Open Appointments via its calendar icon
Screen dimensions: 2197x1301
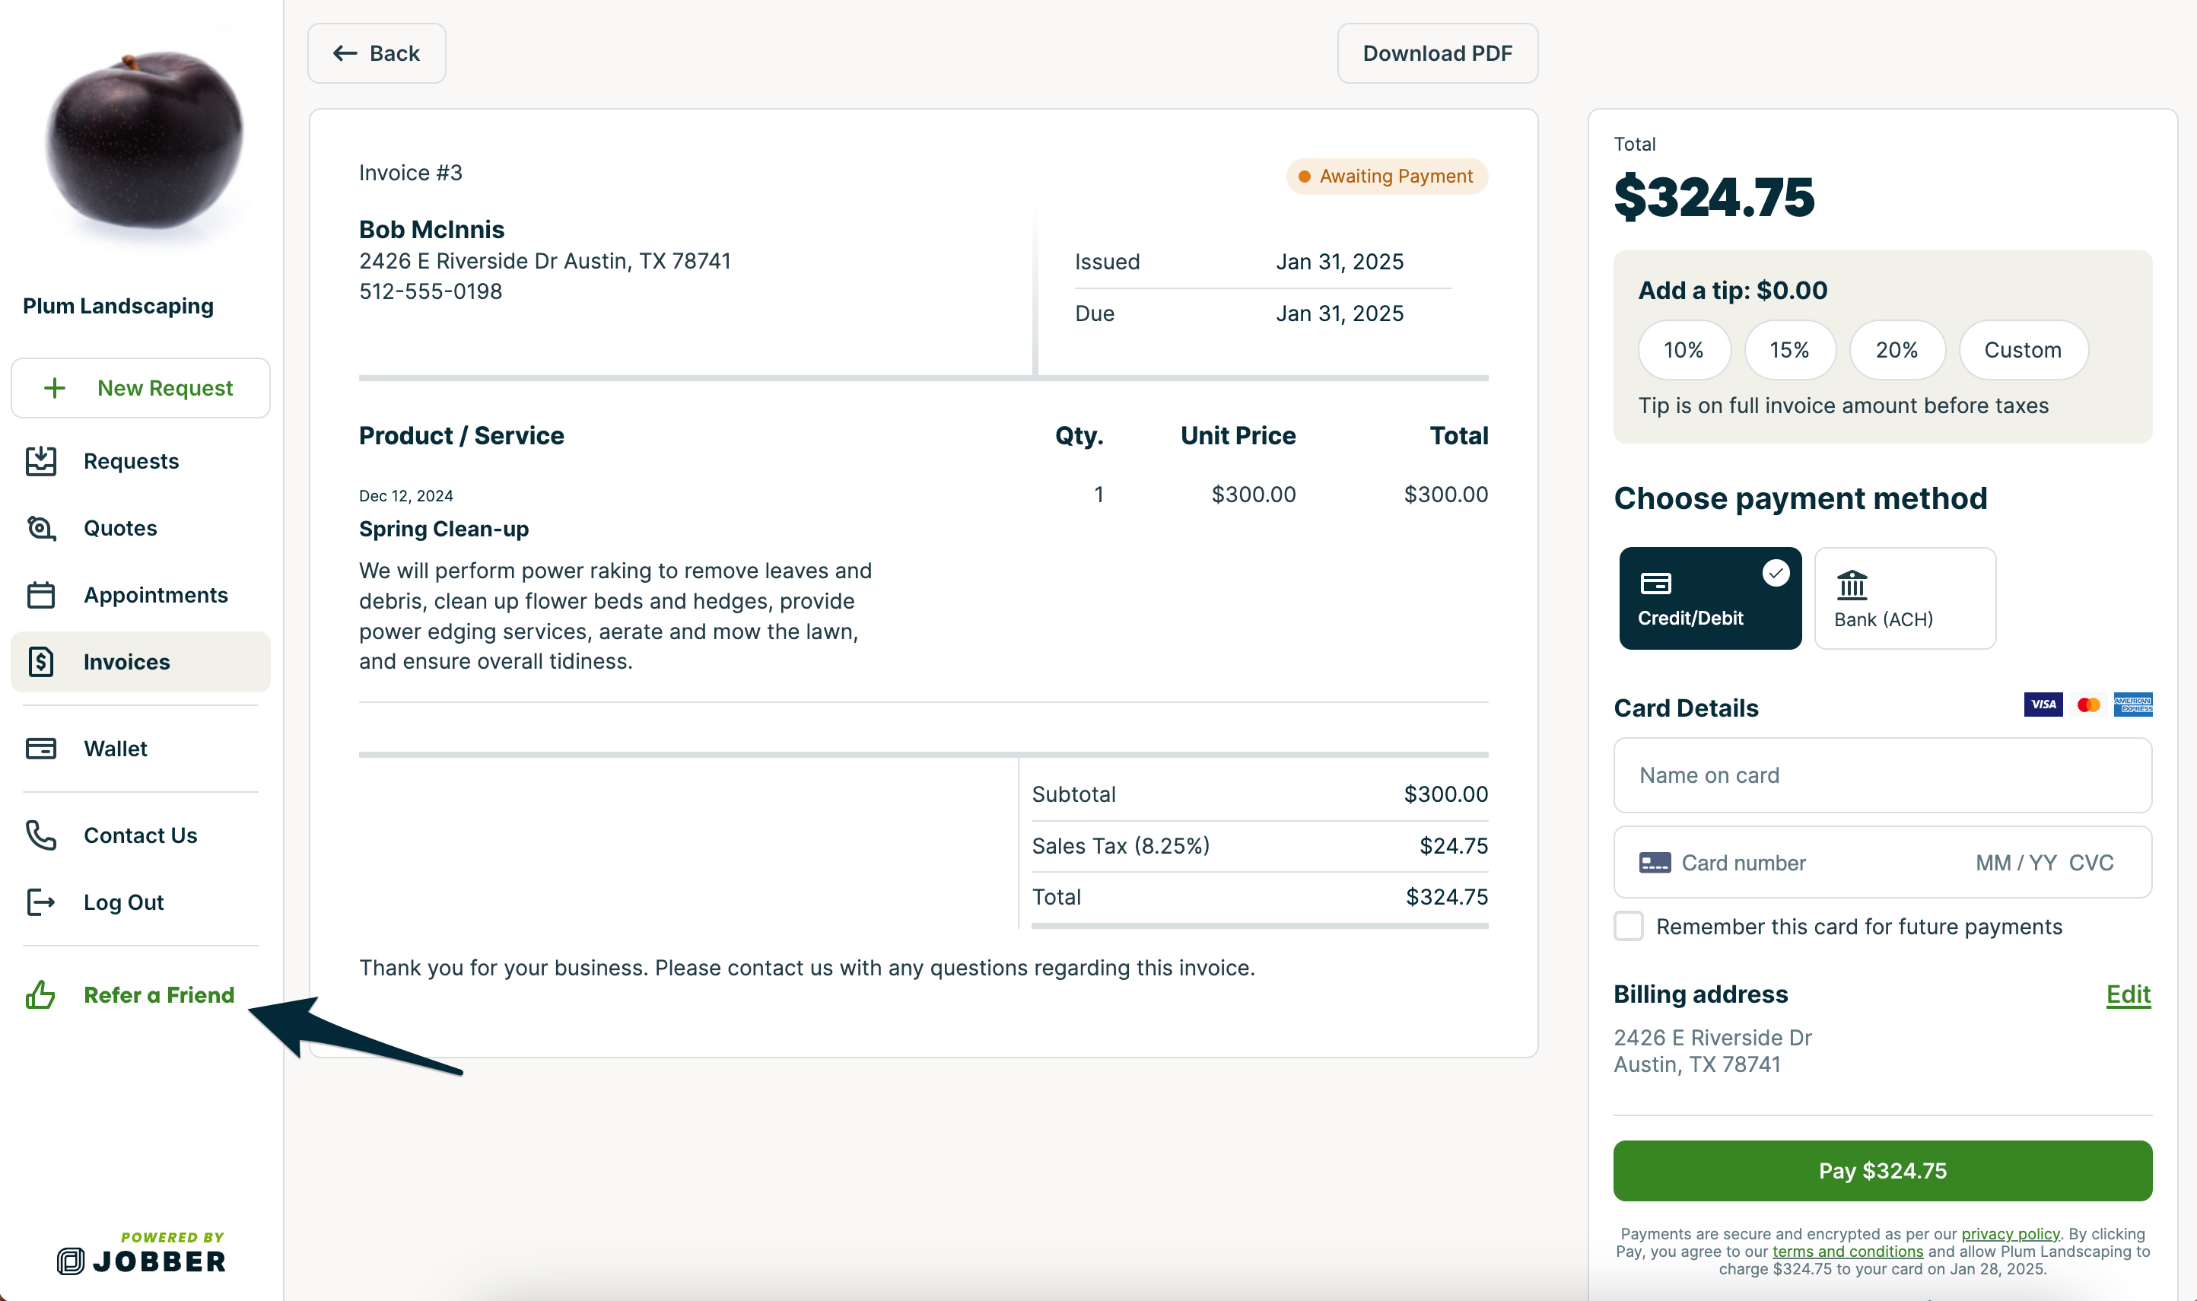41,595
